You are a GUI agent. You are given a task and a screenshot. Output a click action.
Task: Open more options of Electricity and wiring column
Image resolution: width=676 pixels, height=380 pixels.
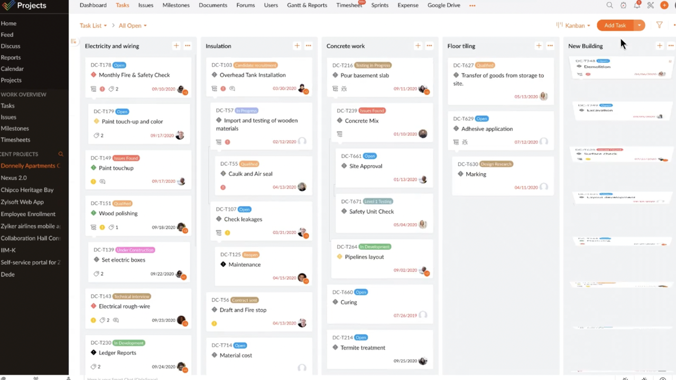[188, 46]
